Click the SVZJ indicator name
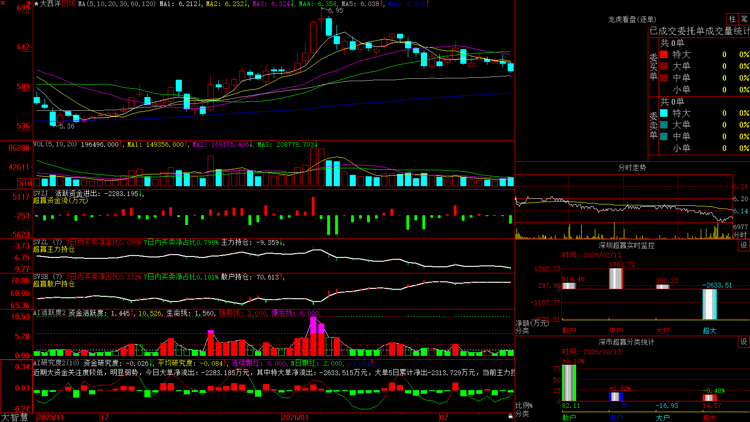 pyautogui.click(x=40, y=193)
